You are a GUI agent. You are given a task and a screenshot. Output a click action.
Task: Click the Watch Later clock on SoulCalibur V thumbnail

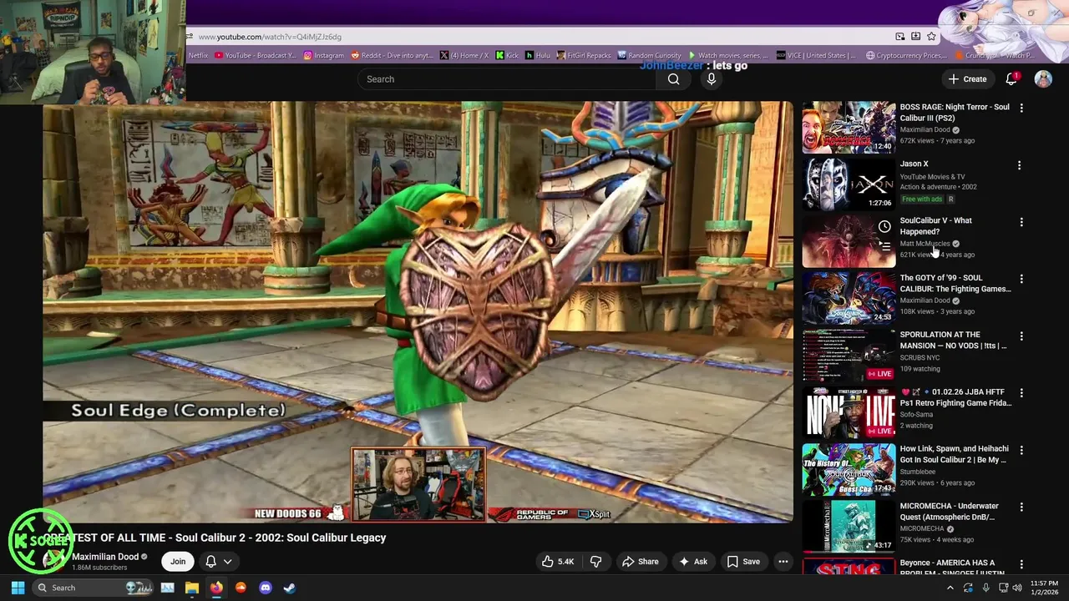884,226
